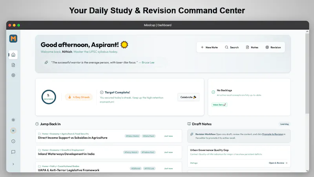Click the vertical scrollbar thumb
Image resolution: width=314 pixels, height=177 pixels.
pyautogui.click(x=307, y=74)
